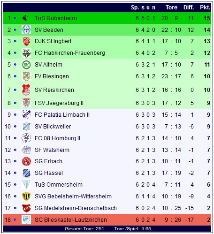Click the SG Hassel blue crest
214x234 pixels.
click(x=26, y=173)
